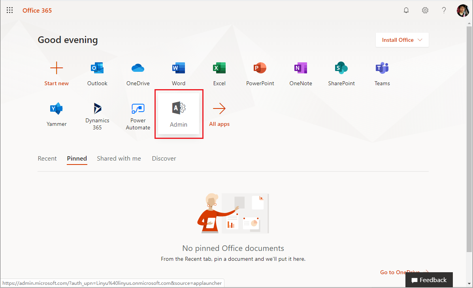Image resolution: width=473 pixels, height=288 pixels.
Task: Click the scrollbar down arrow
Action: [x=469, y=284]
